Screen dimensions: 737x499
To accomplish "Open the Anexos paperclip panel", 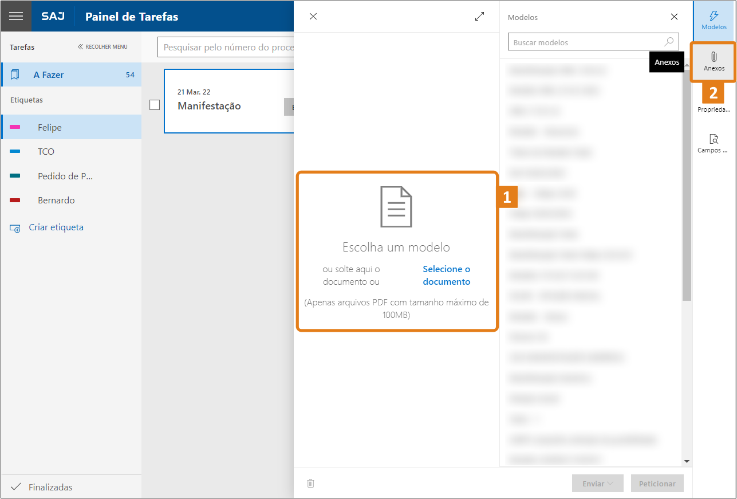I will [714, 61].
